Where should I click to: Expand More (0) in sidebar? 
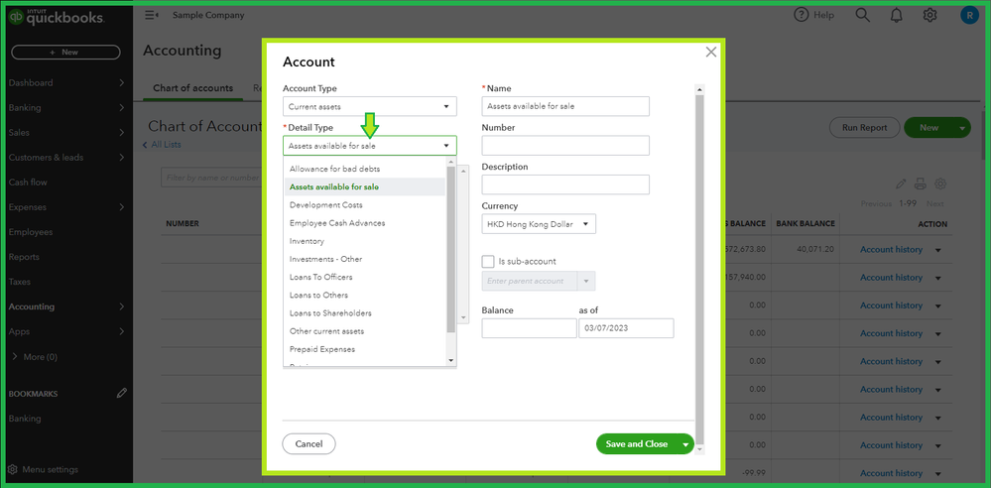[x=35, y=356]
